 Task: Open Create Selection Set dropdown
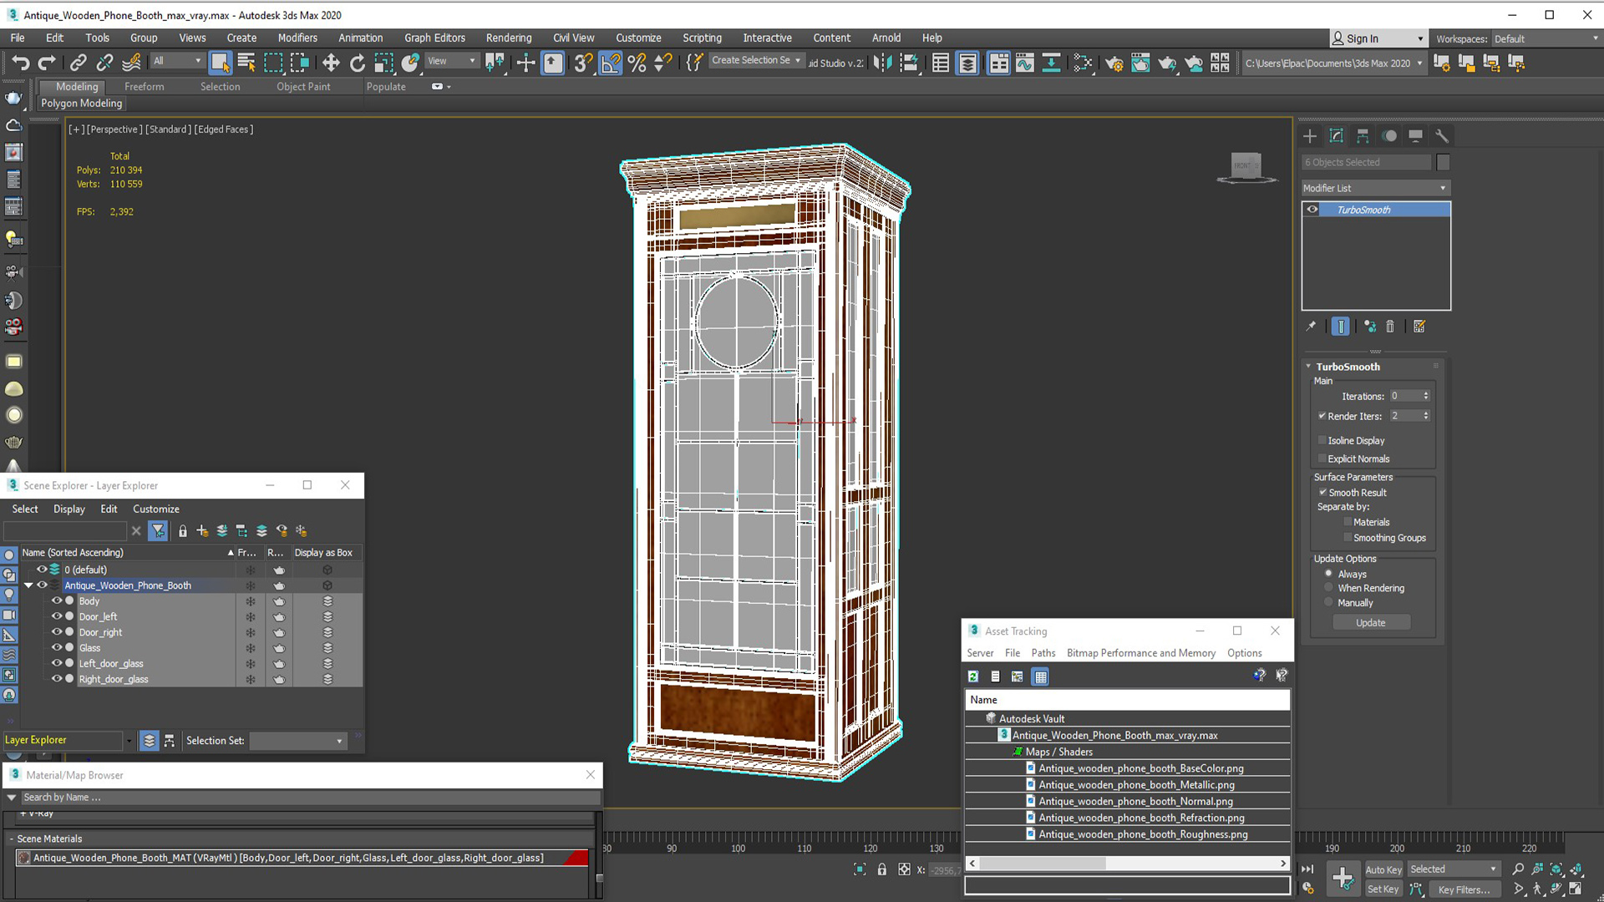click(756, 60)
